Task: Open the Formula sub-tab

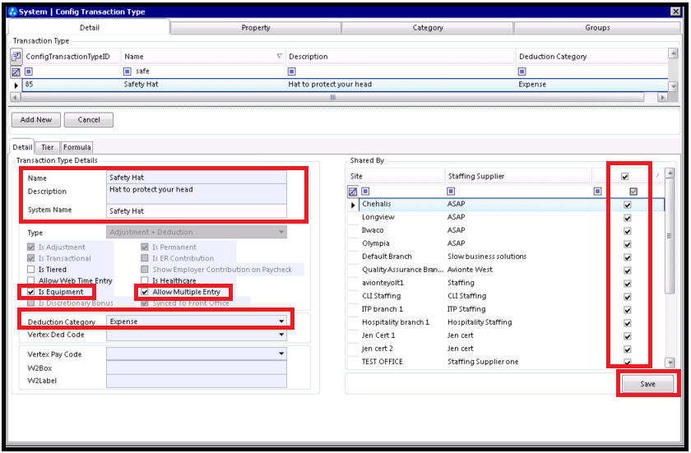Action: [x=77, y=147]
